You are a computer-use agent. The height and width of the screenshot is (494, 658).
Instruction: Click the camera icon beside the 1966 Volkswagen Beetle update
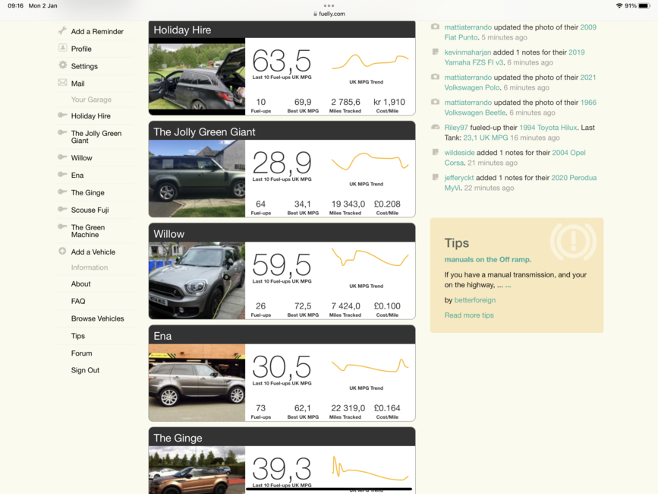pyautogui.click(x=436, y=102)
